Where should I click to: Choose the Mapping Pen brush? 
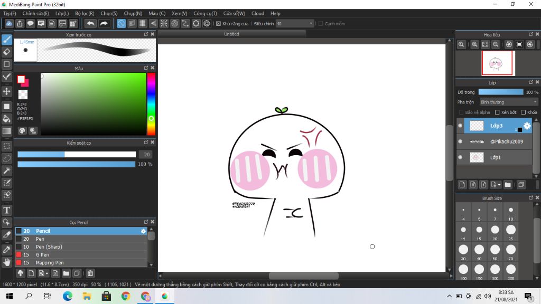coord(81,263)
